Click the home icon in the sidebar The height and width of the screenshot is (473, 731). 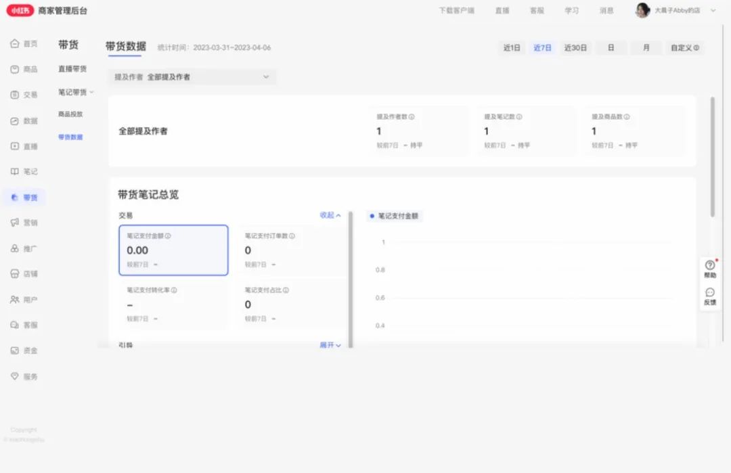pyautogui.click(x=14, y=43)
